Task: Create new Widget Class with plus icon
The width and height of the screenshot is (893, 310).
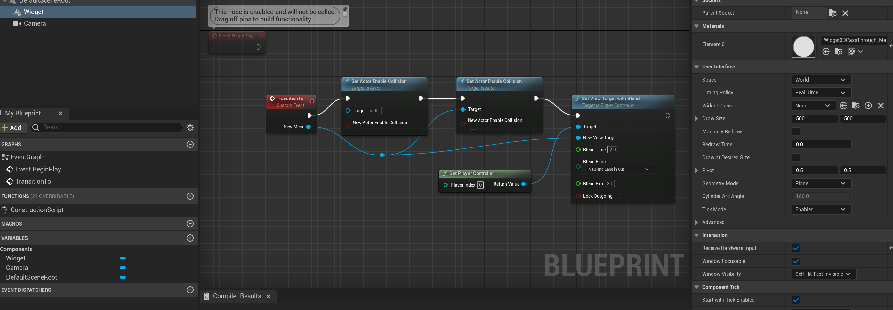Action: coord(868,106)
